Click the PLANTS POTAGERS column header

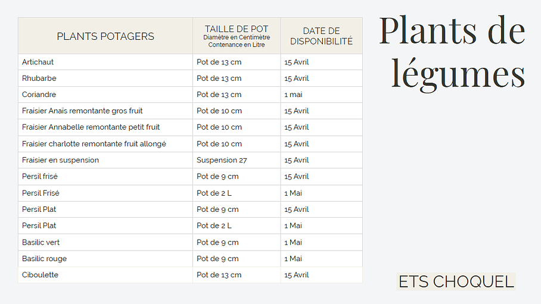pos(105,36)
